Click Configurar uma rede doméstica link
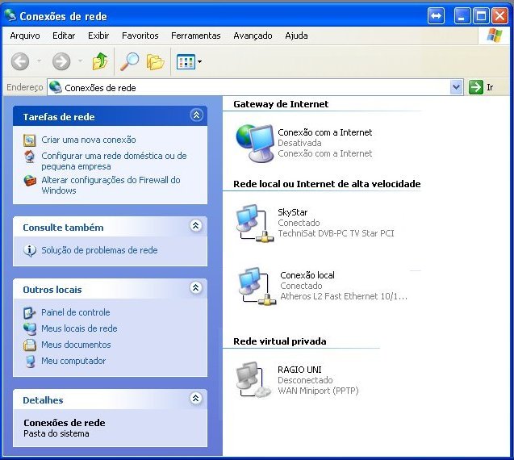Image resolution: width=514 pixels, height=460 pixels. [114, 161]
